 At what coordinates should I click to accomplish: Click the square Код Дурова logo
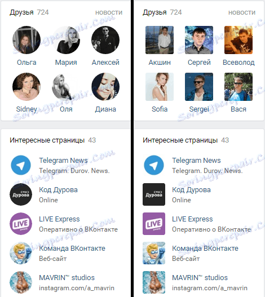(154, 194)
